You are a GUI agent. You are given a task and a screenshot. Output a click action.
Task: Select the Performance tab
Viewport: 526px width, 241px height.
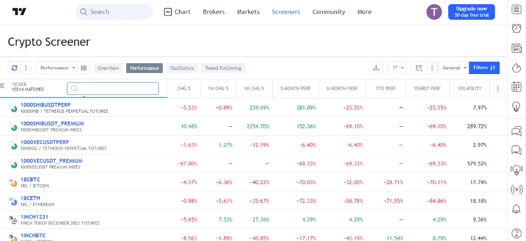(x=144, y=68)
